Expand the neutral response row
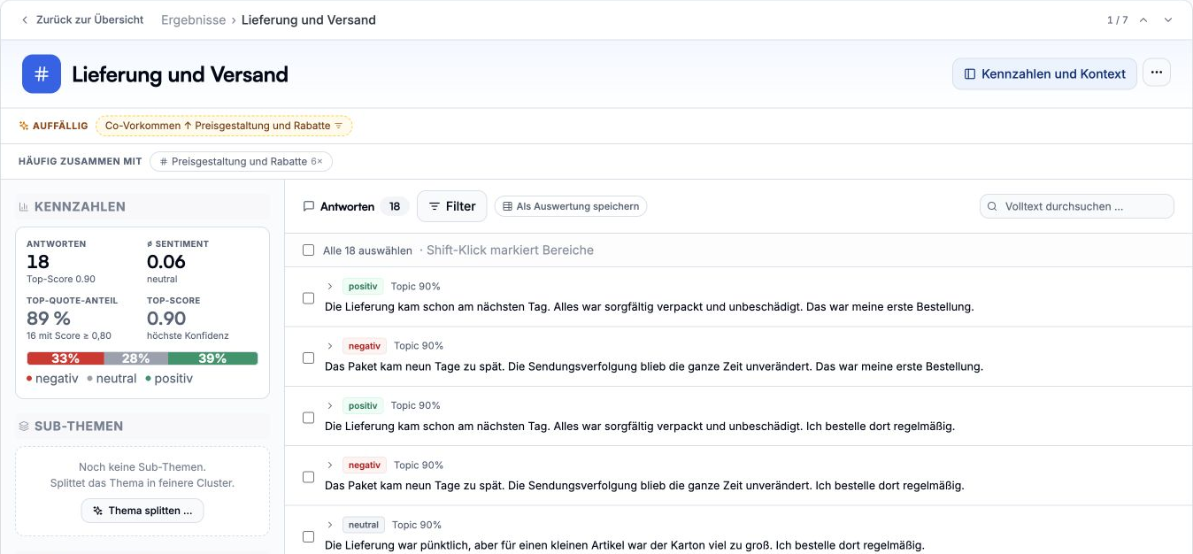This screenshot has height=554, width=1193. (330, 525)
